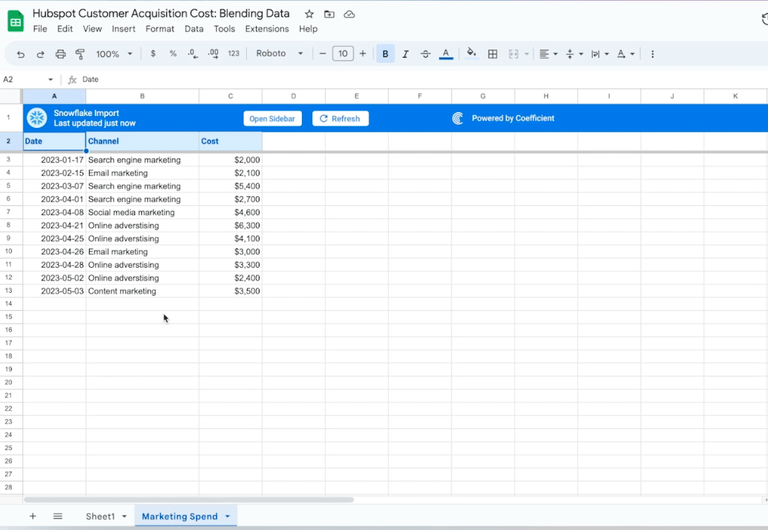Open the Insert menu
The width and height of the screenshot is (768, 530).
point(123,29)
